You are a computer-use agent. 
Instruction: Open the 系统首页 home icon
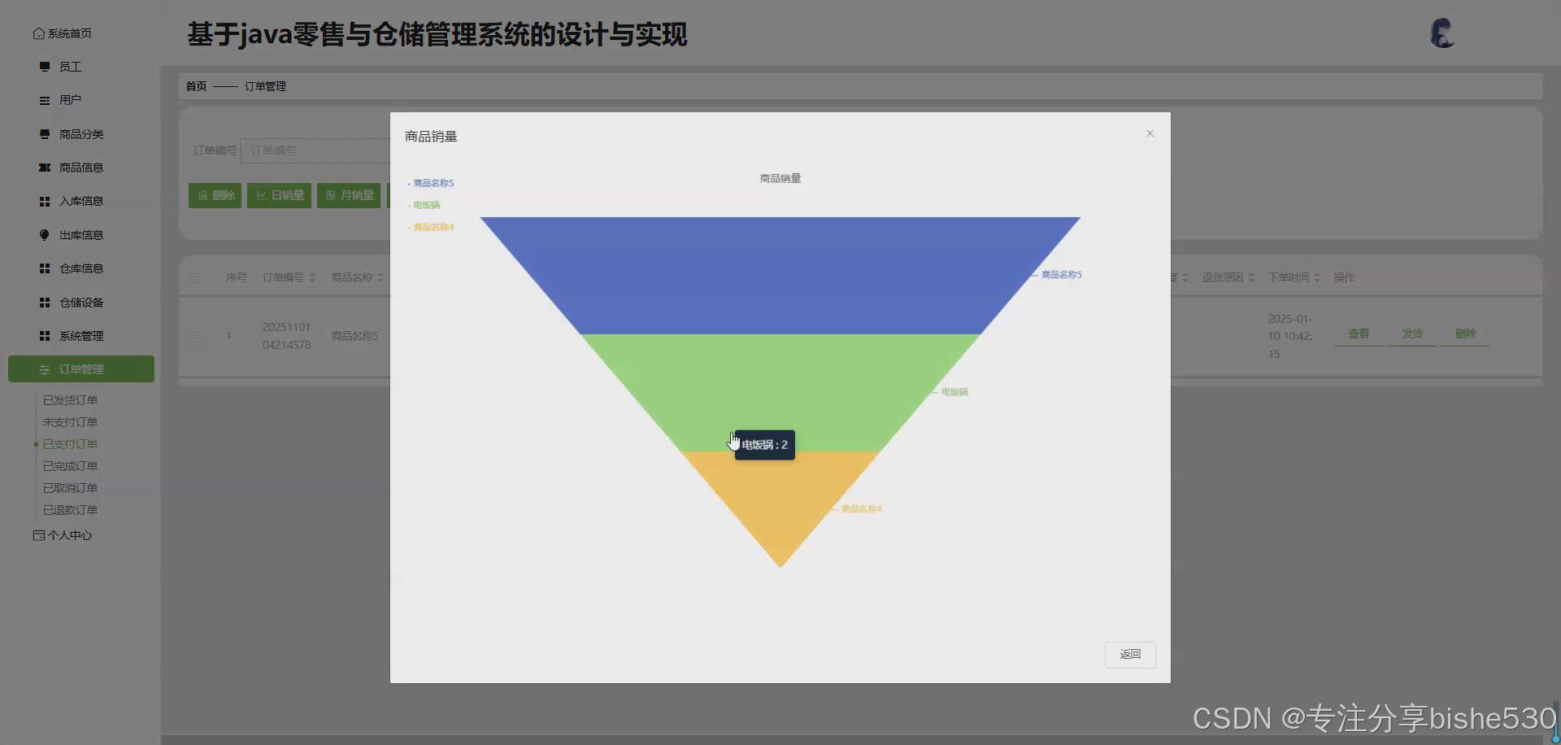point(38,33)
